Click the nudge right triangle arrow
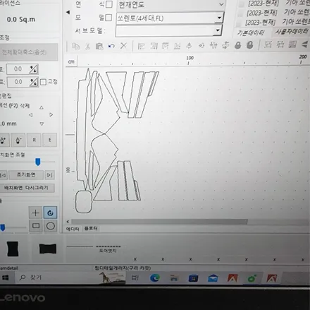Screen dimensions: 310x310 (x=51, y=115)
